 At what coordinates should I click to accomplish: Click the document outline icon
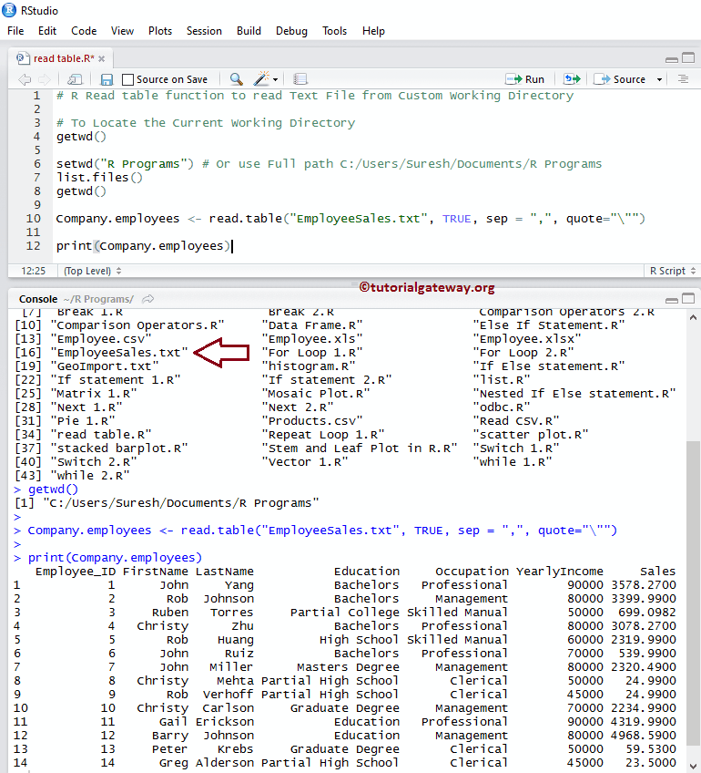pos(684,79)
